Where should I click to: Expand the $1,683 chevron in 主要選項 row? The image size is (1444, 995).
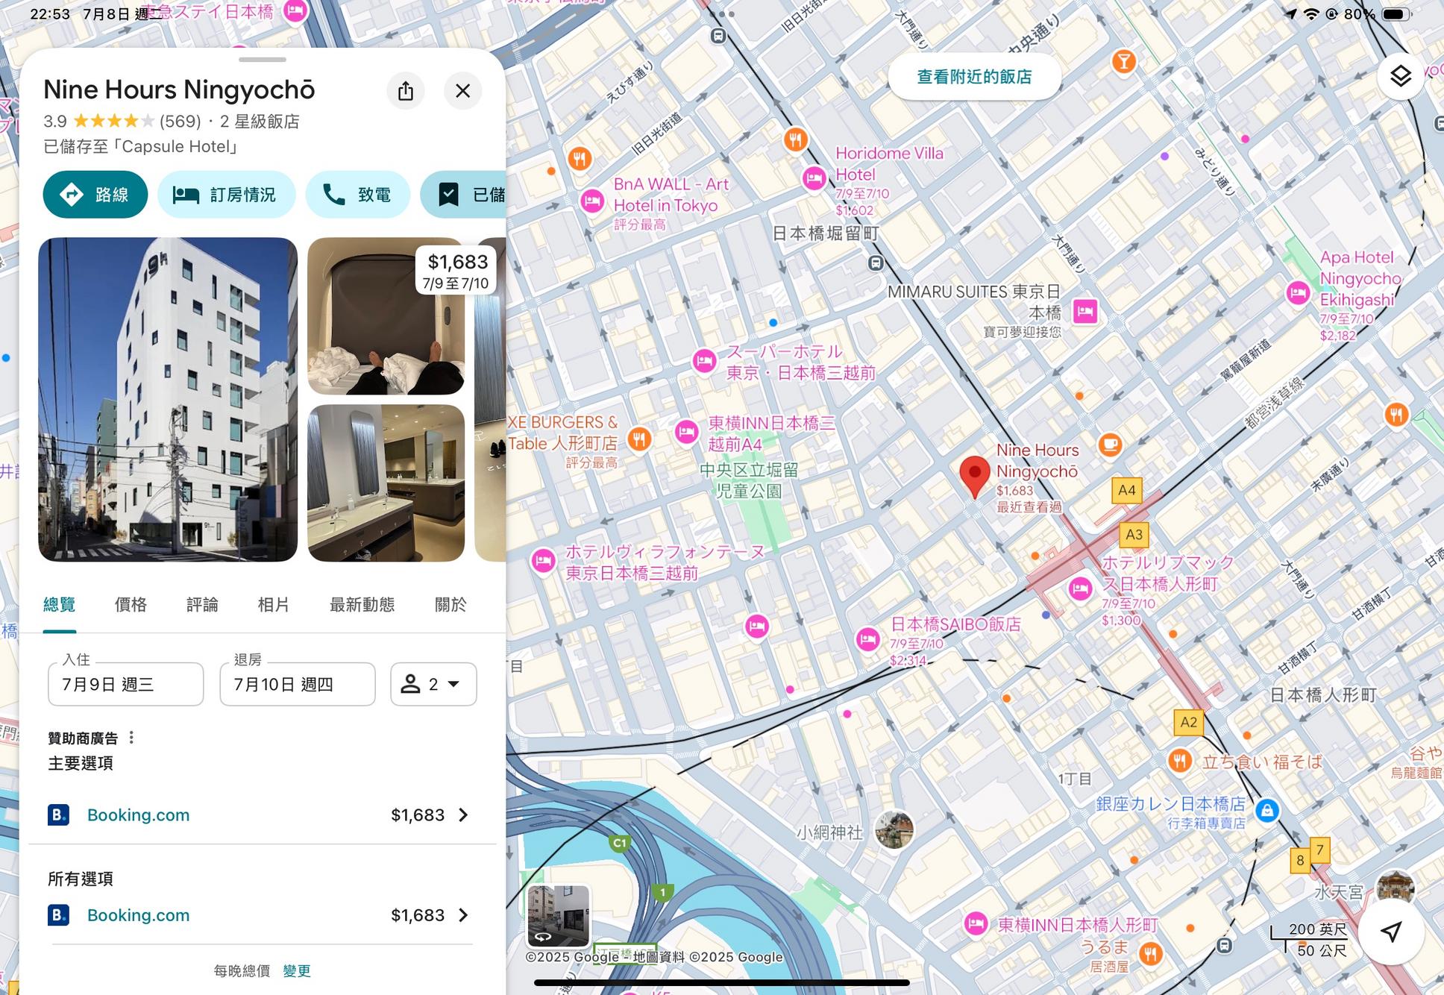[x=463, y=814]
